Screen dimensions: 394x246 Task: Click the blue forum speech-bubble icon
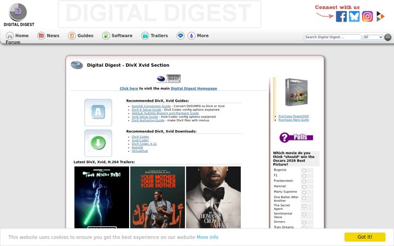(180, 36)
